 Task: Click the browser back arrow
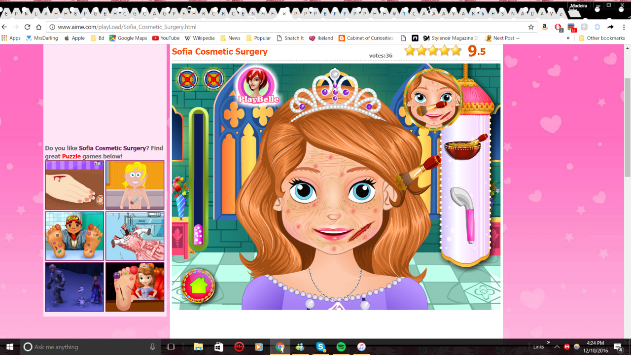5,27
